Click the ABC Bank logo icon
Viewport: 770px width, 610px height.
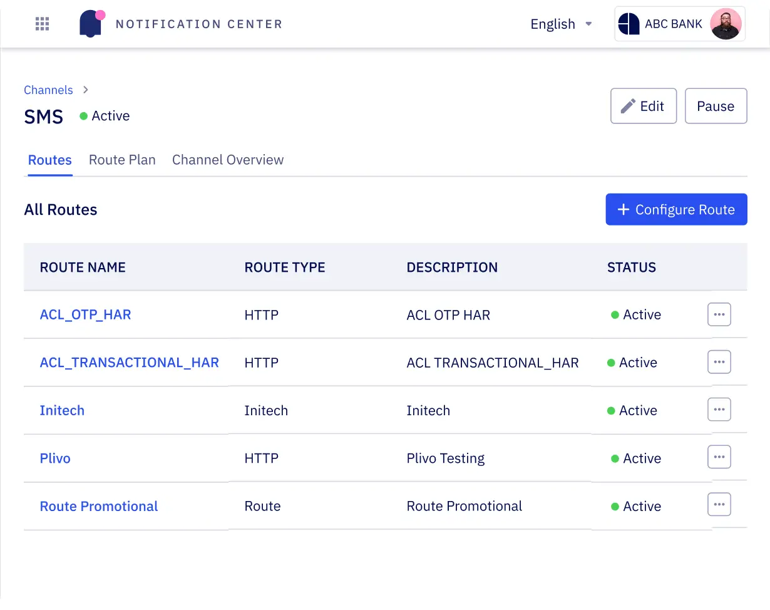629,24
